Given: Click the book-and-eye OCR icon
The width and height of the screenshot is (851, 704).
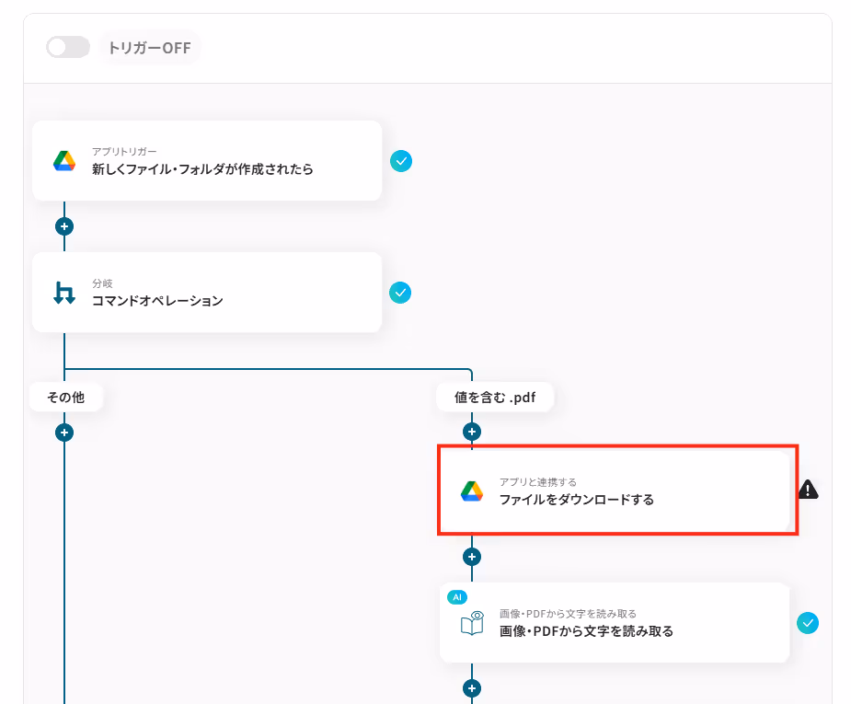Looking at the screenshot, I should click(472, 623).
